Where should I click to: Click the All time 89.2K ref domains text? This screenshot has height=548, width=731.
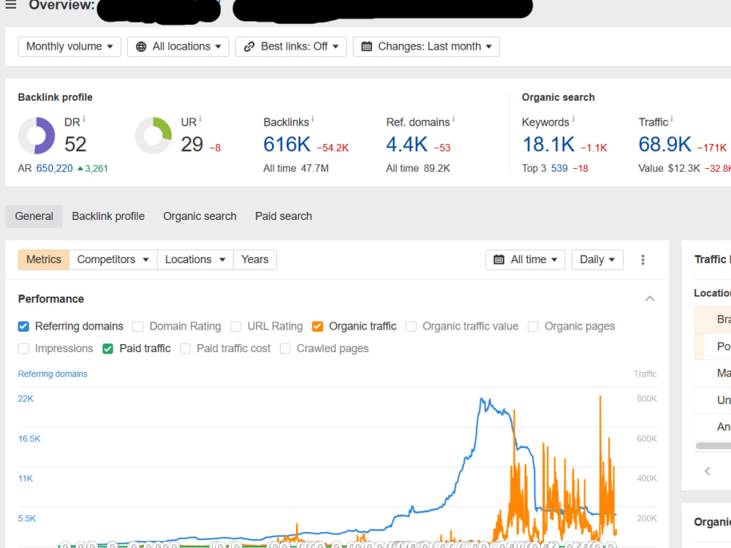point(418,168)
